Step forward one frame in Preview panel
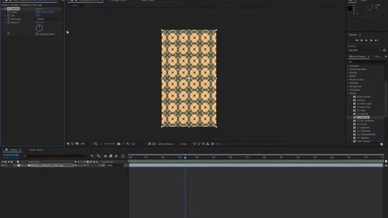The width and height of the screenshot is (388, 218). click(x=371, y=41)
